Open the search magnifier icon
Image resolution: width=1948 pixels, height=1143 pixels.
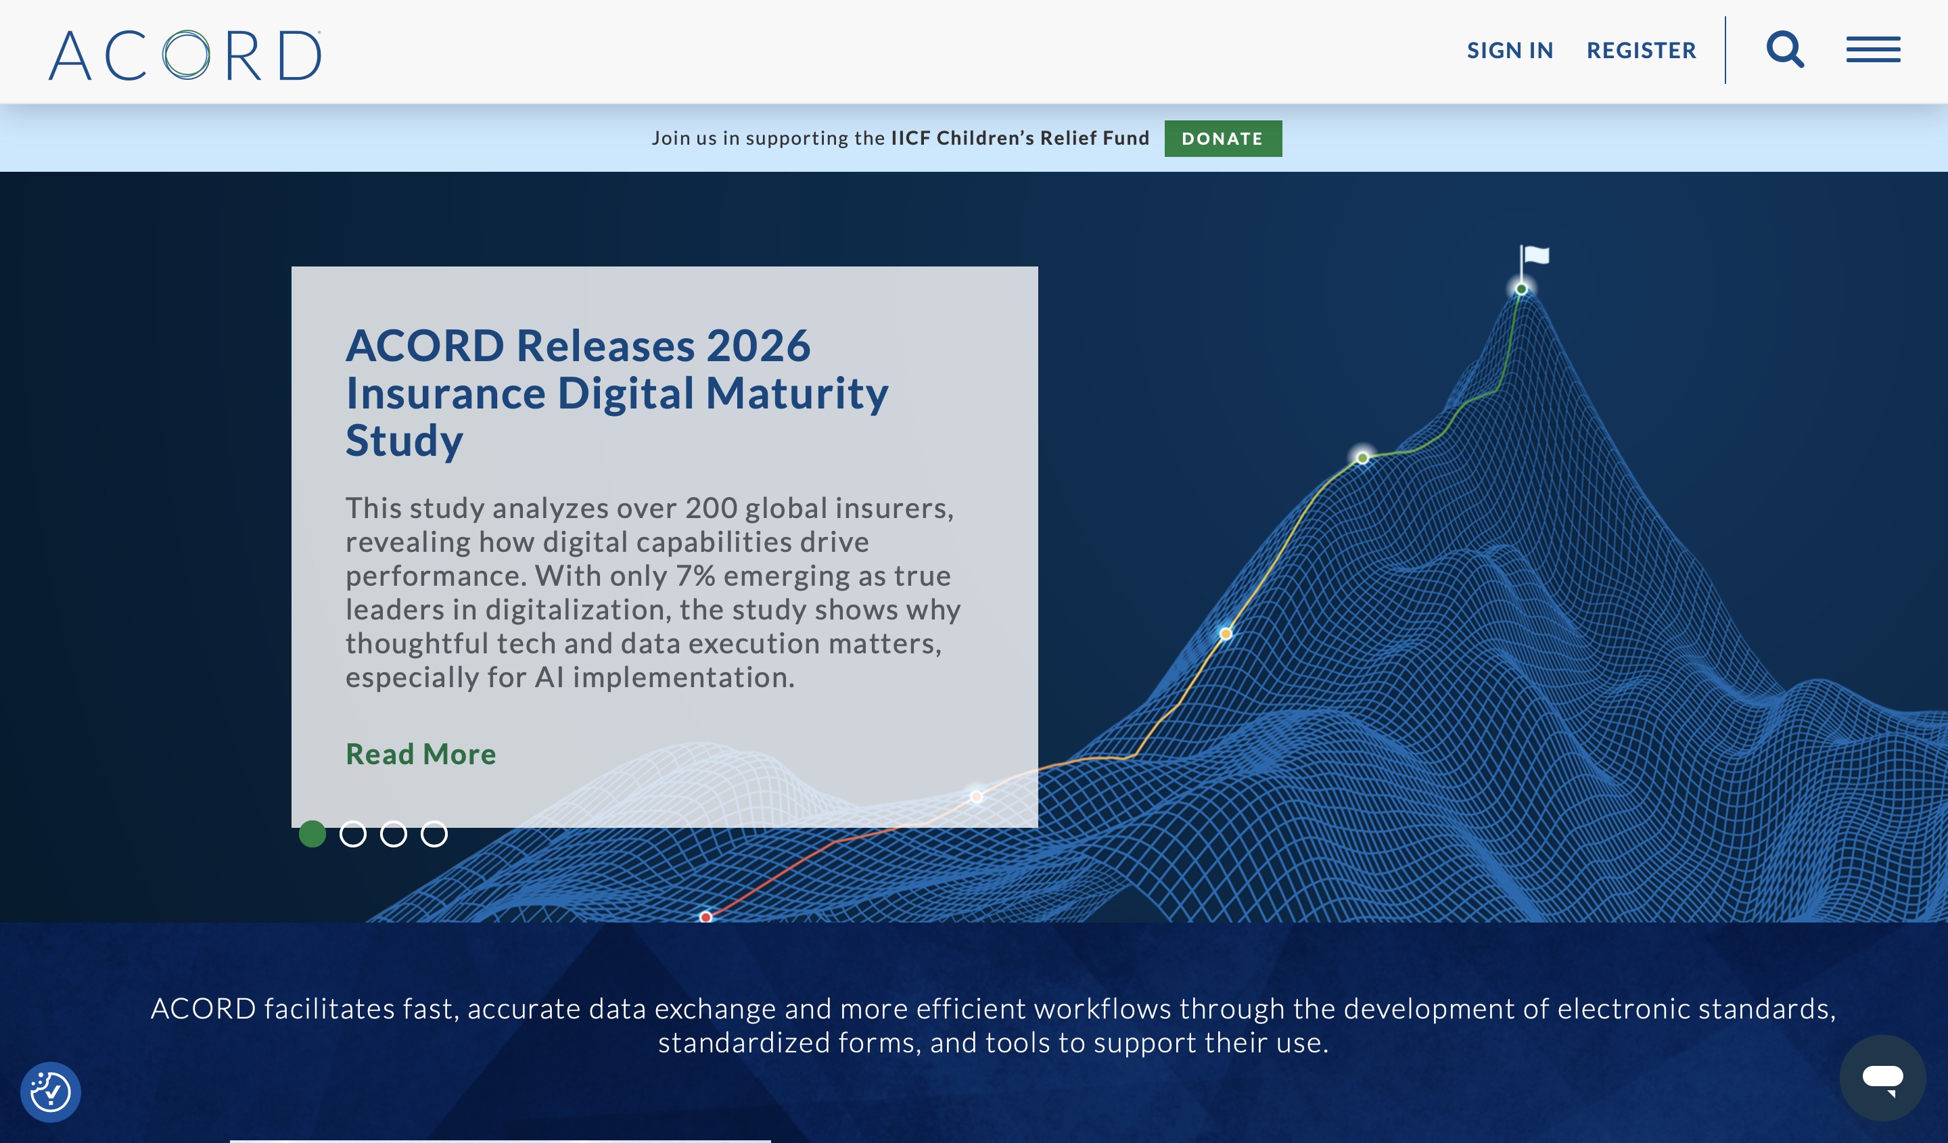click(x=1785, y=50)
